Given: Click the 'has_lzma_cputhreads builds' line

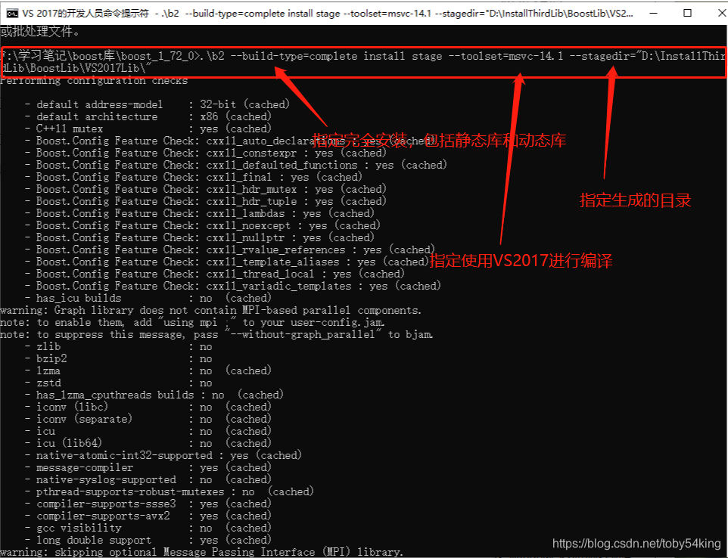Looking at the screenshot, I should 154,395.
